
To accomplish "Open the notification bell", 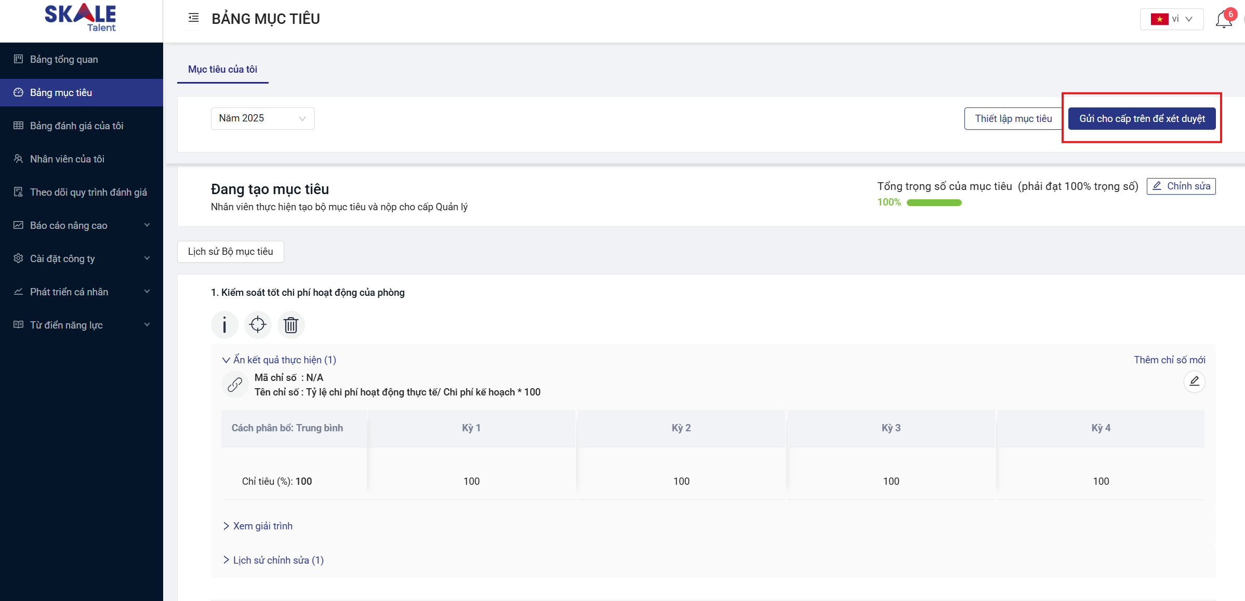I will click(1224, 20).
